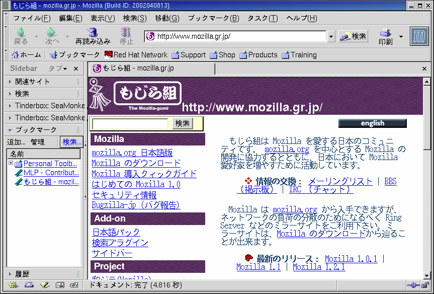Click the 名前 column header in bookmarks list

(43, 154)
